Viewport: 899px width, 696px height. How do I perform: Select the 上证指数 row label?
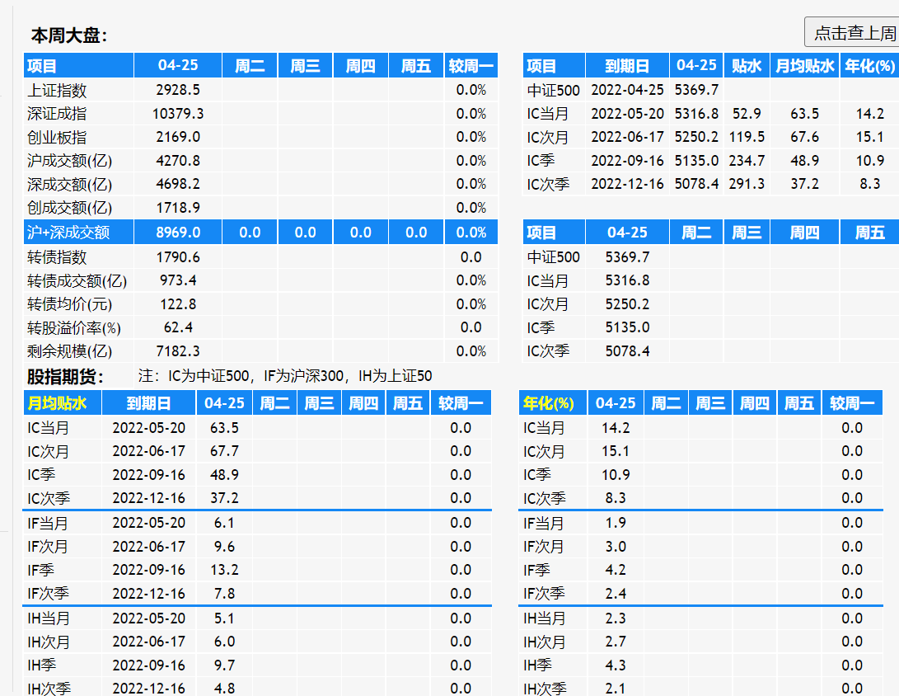[57, 90]
